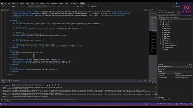Open the Git menu
193x108 pixels.
(x=17, y=3)
